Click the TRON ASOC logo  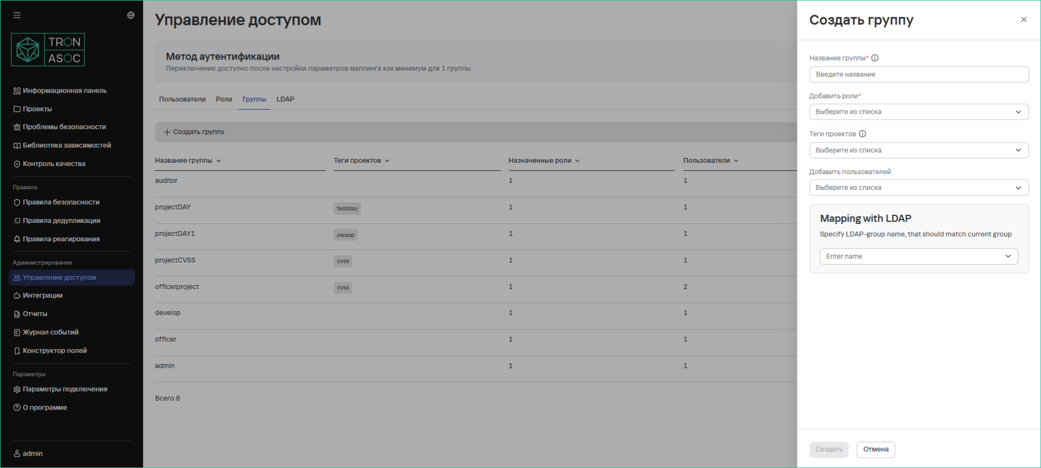click(48, 50)
